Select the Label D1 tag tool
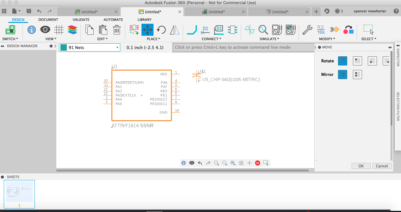Viewport: 401px width, 212px height. pyautogui.click(x=219, y=30)
